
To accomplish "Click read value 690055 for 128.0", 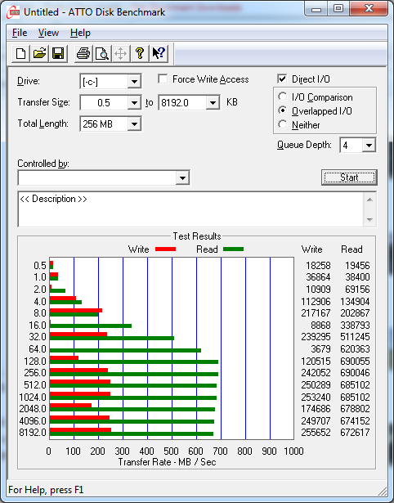I will (x=355, y=362).
